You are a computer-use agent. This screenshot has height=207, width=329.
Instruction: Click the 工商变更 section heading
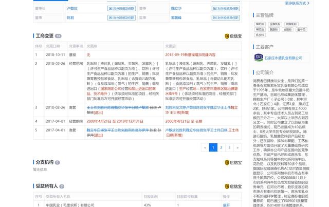[45, 36]
